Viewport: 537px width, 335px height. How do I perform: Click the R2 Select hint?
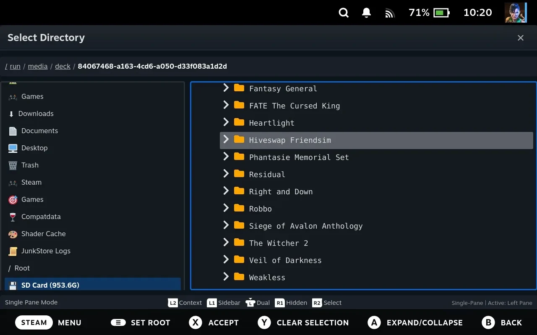327,303
